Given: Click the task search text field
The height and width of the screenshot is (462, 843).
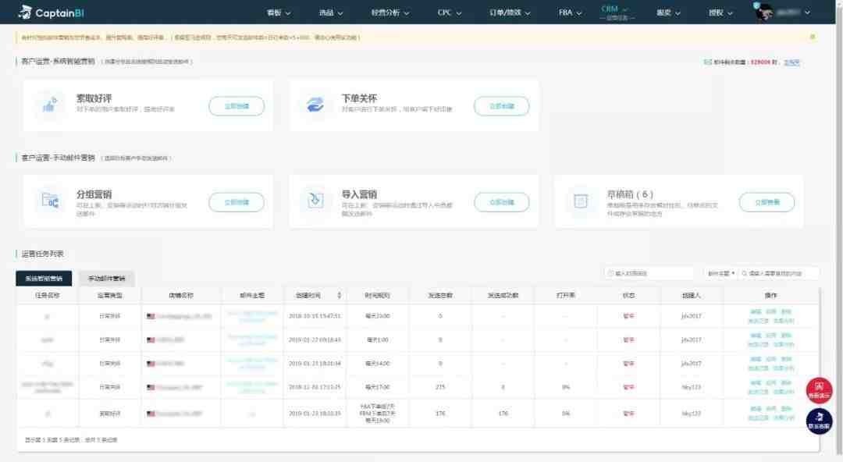Looking at the screenshot, I should (x=779, y=273).
